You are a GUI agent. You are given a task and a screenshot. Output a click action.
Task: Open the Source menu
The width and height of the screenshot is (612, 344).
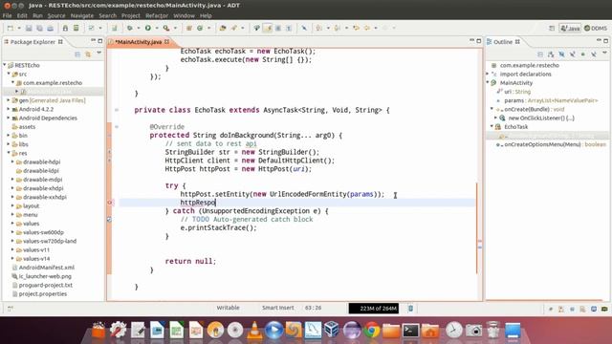tap(56, 15)
